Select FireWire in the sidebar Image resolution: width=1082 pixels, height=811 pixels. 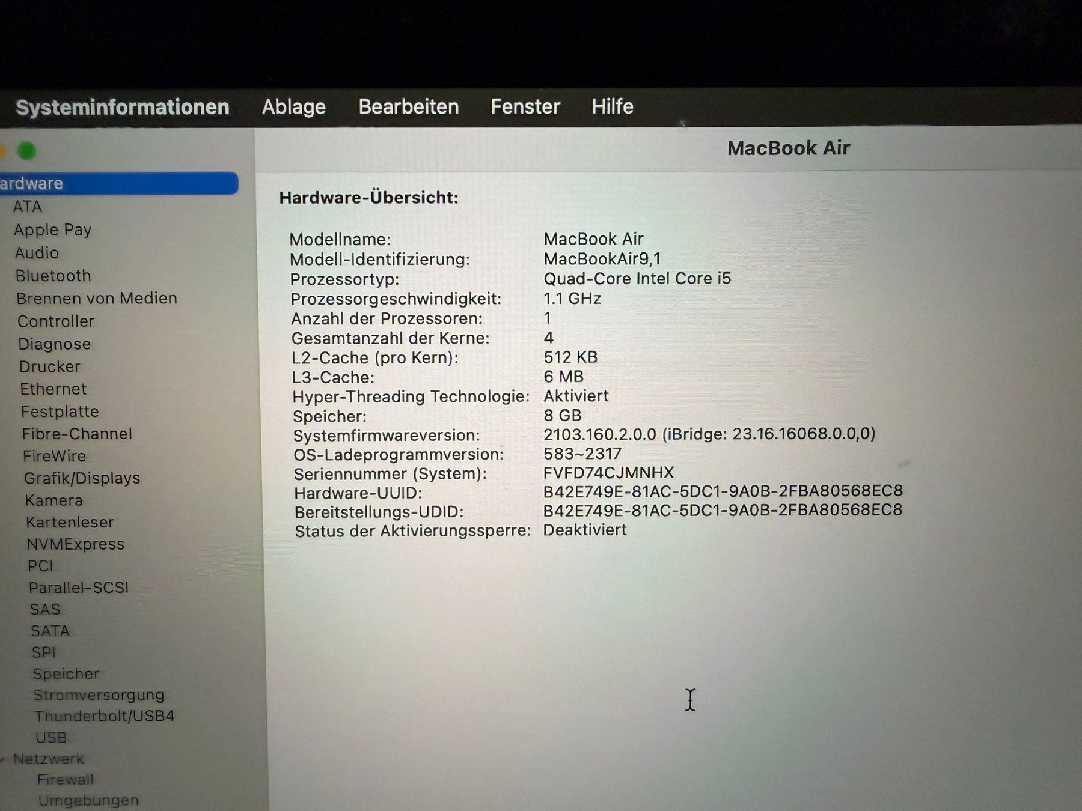click(x=55, y=456)
